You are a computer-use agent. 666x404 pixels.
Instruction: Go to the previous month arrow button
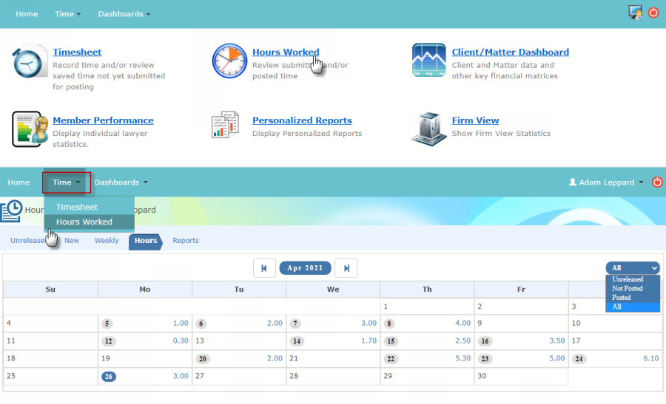tap(264, 268)
